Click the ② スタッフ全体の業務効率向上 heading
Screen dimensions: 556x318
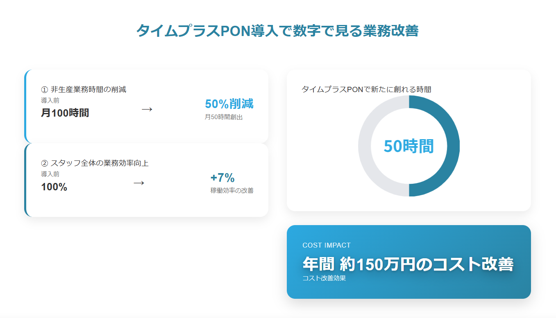[95, 163]
